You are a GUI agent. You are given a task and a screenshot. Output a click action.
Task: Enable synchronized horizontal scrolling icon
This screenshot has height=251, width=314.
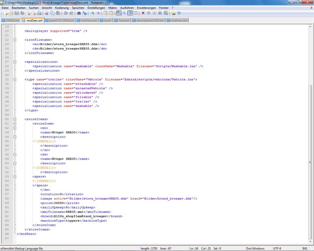pos(111,13)
